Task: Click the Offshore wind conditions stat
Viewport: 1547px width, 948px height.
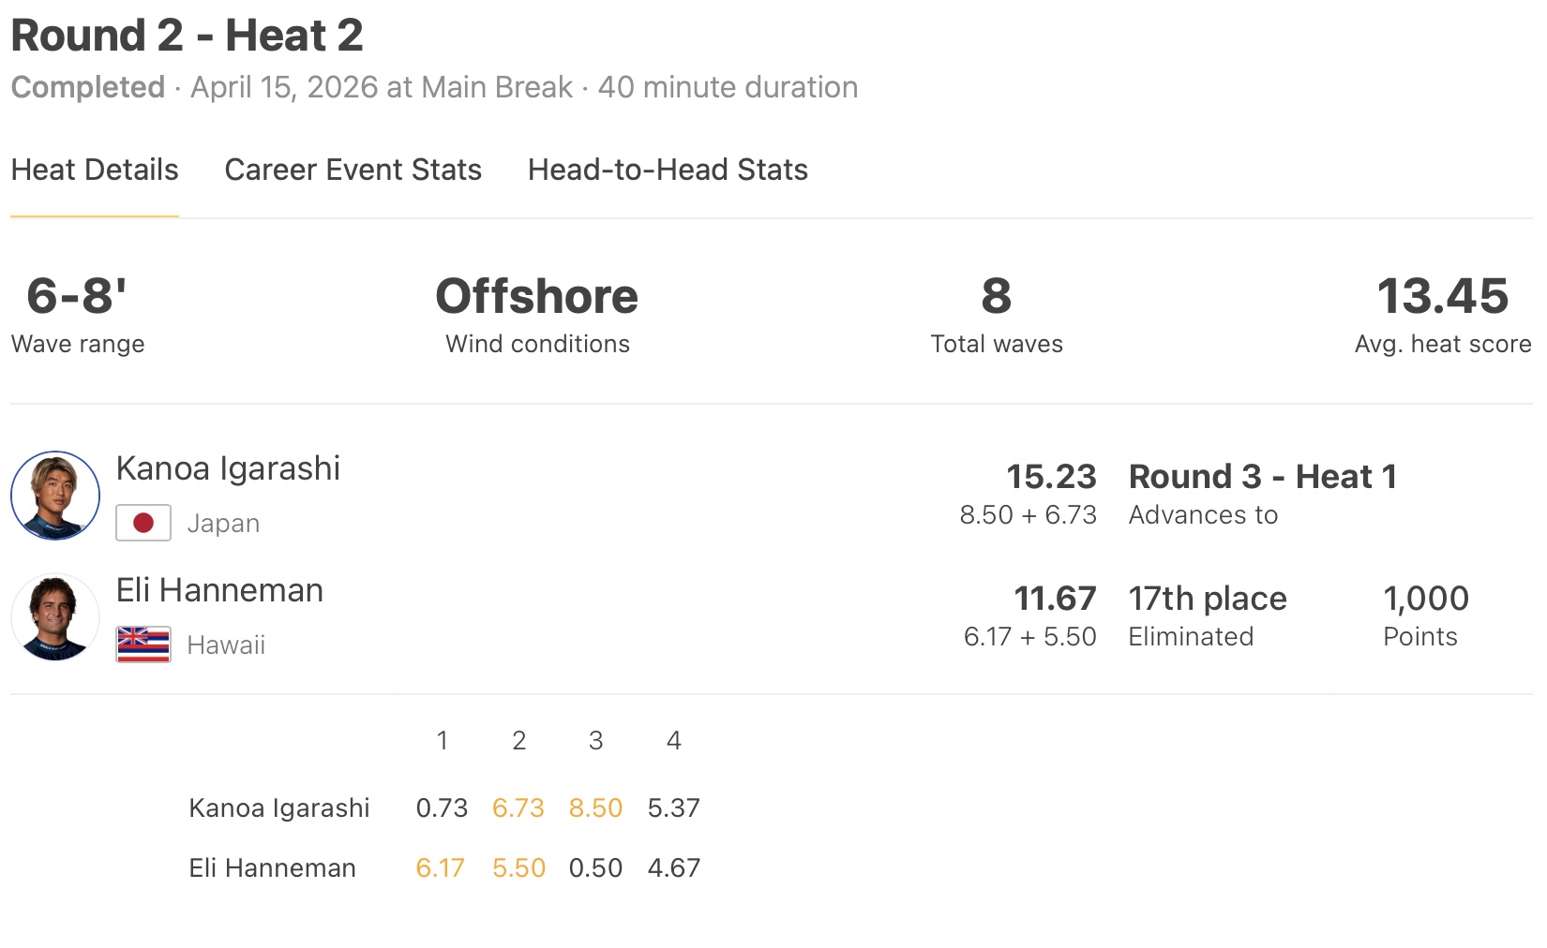Action: pyautogui.click(x=536, y=296)
